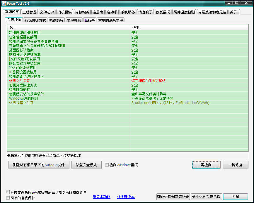Sort by the 结果 column header

coord(189,28)
